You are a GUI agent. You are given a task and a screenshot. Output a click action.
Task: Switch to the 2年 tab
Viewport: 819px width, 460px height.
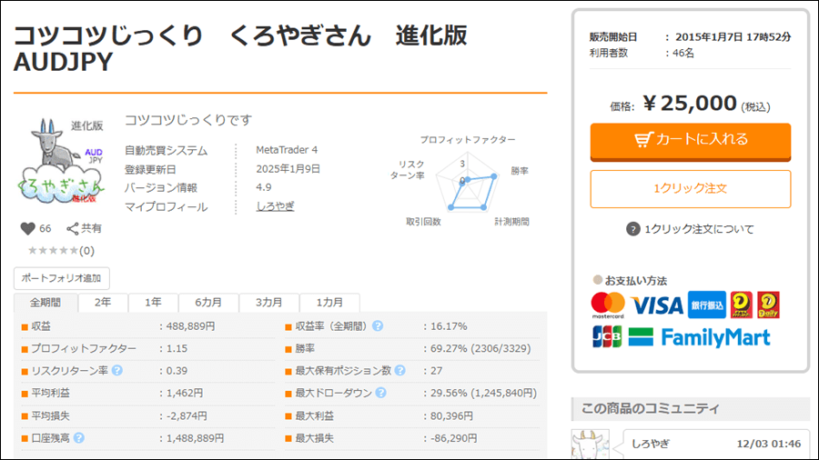(x=103, y=303)
